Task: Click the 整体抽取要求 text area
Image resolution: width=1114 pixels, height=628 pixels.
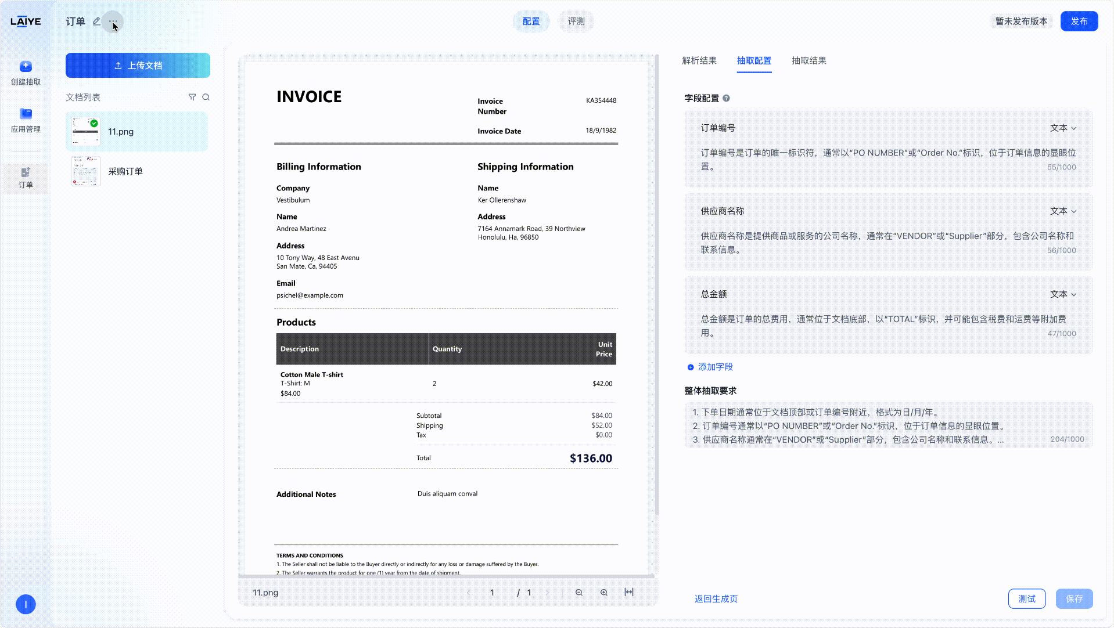Action: [888, 425]
